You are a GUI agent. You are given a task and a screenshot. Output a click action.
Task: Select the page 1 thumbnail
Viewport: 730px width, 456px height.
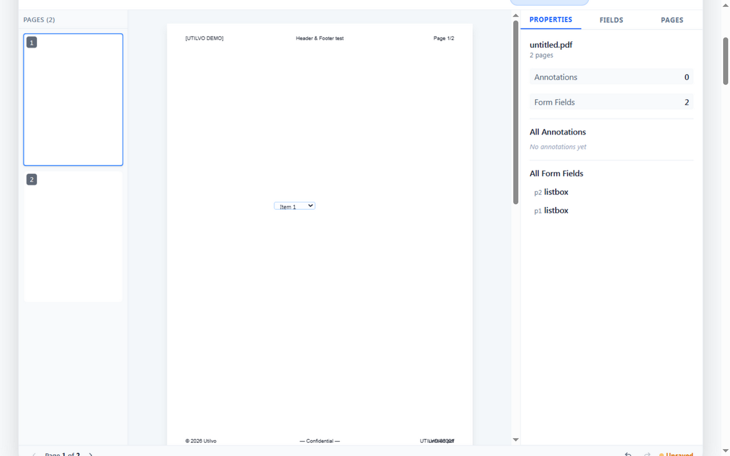pos(73,100)
